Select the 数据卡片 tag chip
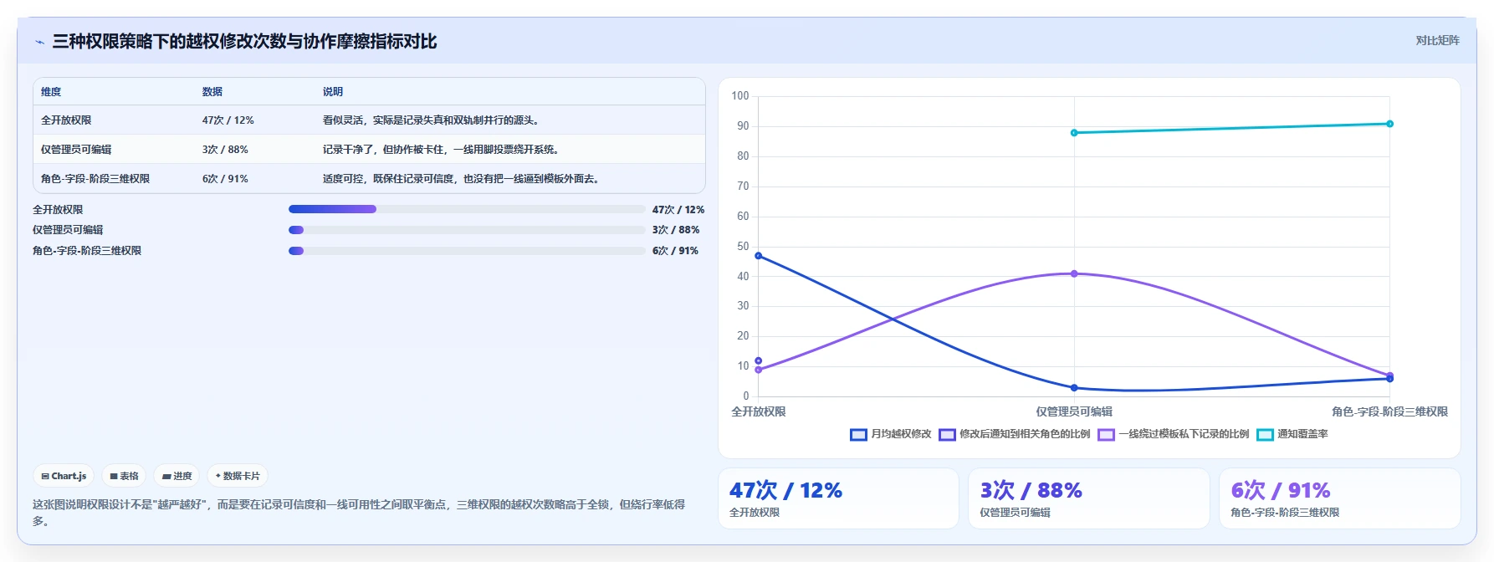The width and height of the screenshot is (1494, 562). coord(238,476)
